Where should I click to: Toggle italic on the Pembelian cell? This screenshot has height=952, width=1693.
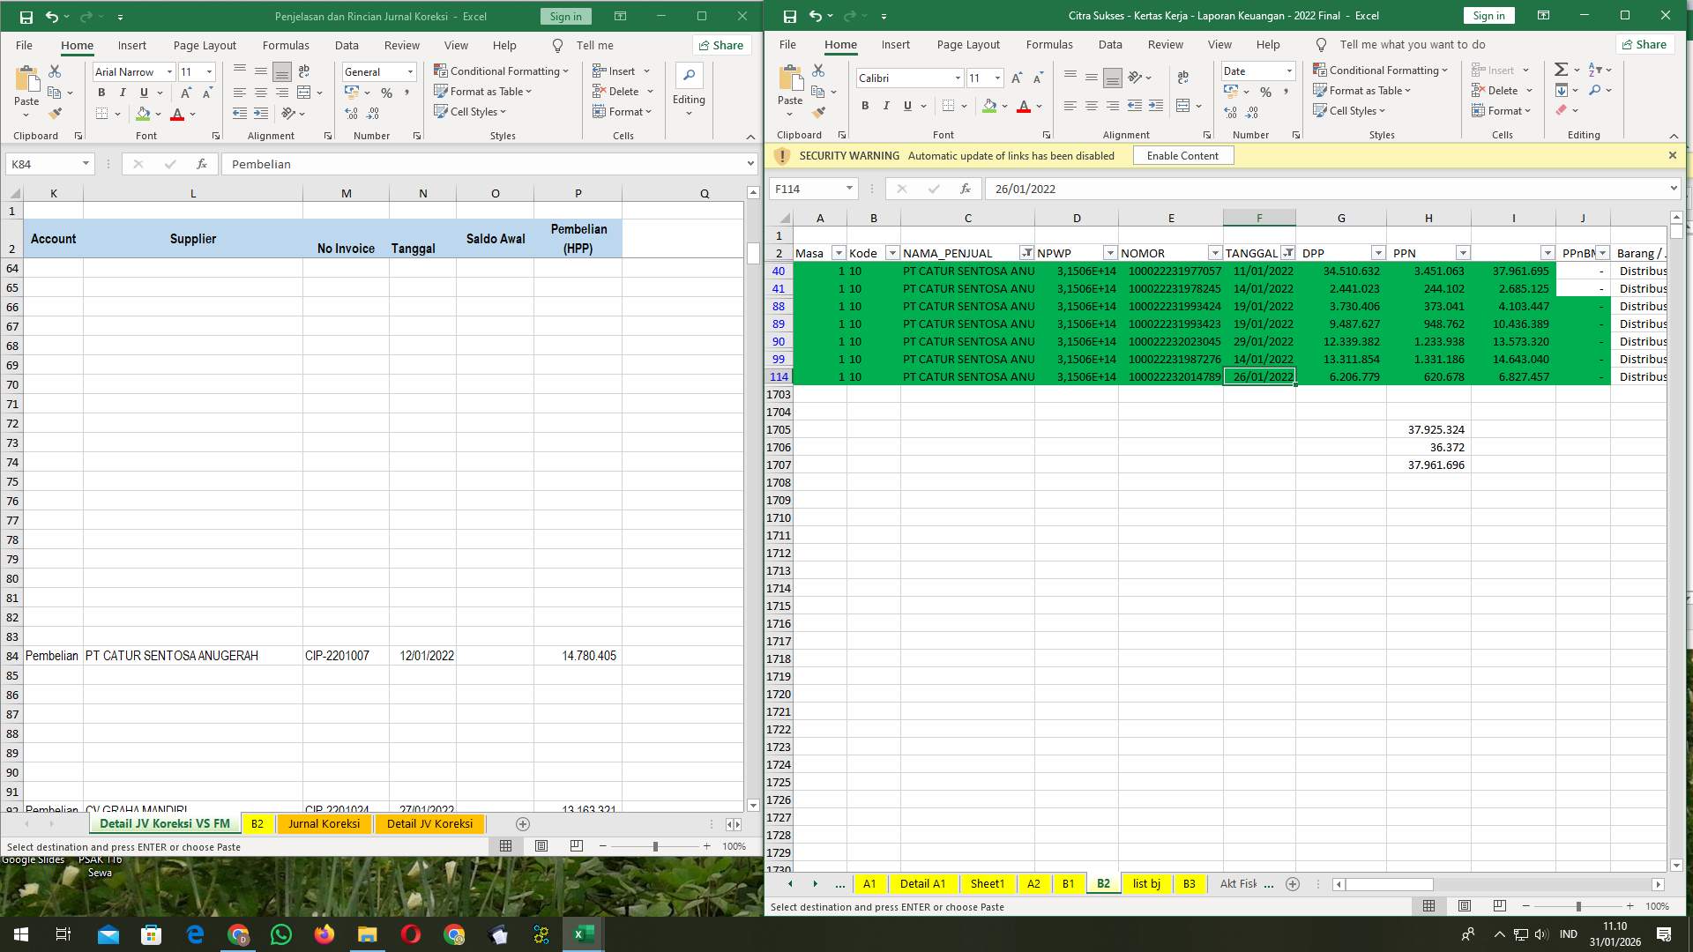[123, 92]
